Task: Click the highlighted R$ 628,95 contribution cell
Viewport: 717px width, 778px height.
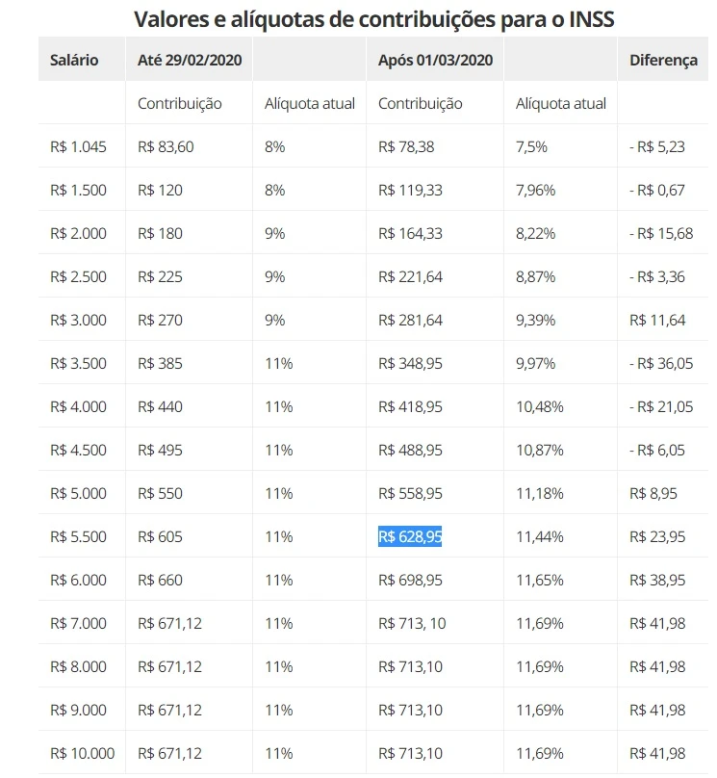Action: [410, 536]
